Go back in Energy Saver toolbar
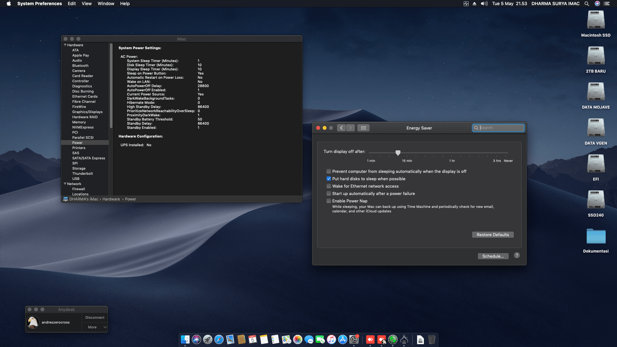 (x=341, y=128)
